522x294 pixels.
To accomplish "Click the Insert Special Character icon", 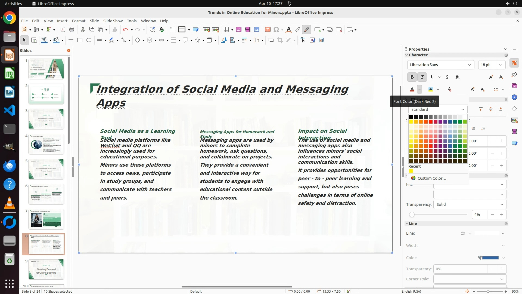I will point(276,30).
